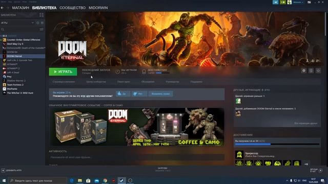328x184 pixels.
Task: Click the achievements progress bar in side panel
Action: click(277, 144)
